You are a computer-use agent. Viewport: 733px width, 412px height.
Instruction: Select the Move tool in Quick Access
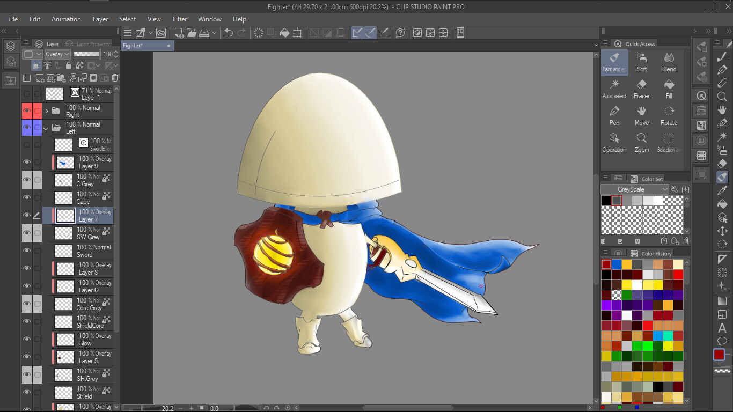(642, 113)
